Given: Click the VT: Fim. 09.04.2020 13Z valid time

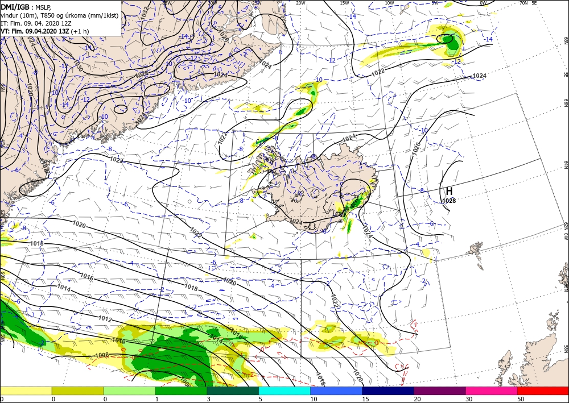Looking at the screenshot, I should (x=44, y=31).
